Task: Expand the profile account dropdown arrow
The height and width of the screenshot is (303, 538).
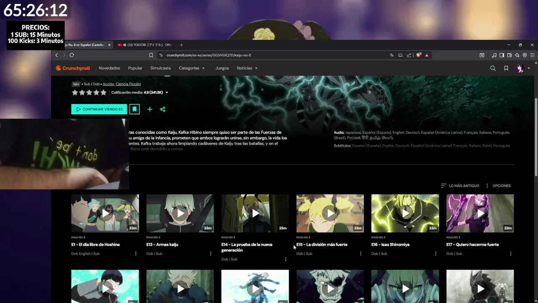Action: 529,68
